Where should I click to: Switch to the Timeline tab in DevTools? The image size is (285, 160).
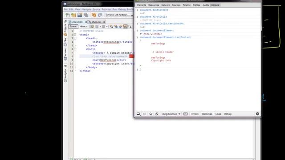click(x=187, y=5)
